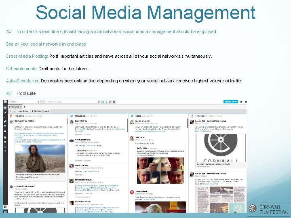The image size is (291, 218).
Task: Toggle the privacy lock icon in compose box
Action: point(114,102)
